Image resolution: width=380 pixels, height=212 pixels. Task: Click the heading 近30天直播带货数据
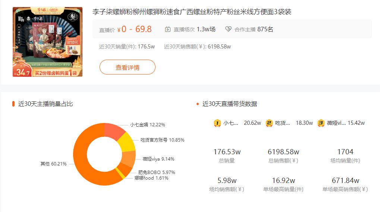[x=229, y=104]
